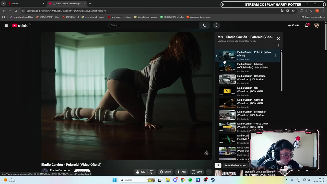Open uvm intranet bookmark
327x184 pixels.
93,17
